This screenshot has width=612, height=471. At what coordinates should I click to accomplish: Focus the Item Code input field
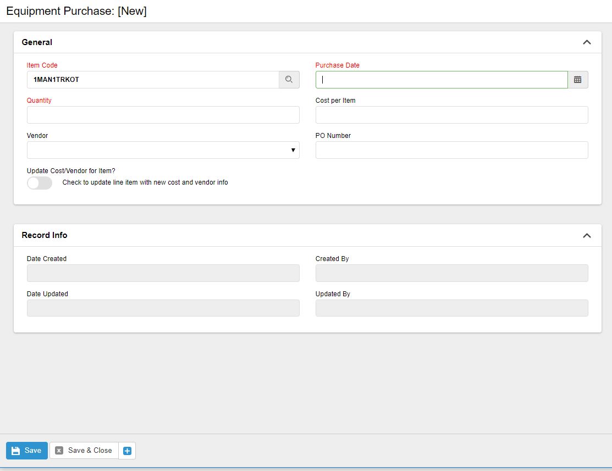coord(153,80)
